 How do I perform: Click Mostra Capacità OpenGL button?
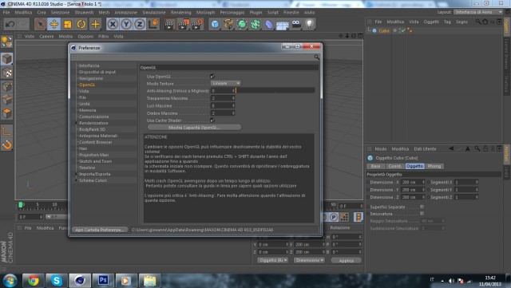(x=194, y=128)
